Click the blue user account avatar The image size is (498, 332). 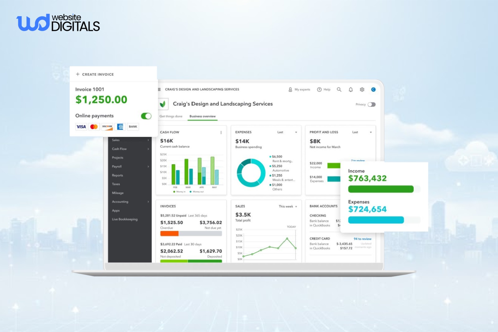[373, 89]
